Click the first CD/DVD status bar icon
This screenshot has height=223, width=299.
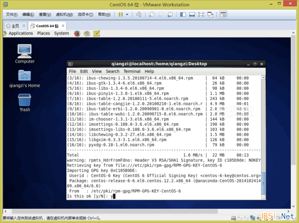240,218
